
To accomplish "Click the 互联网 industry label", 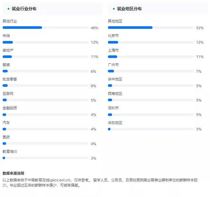I will 8,94.
